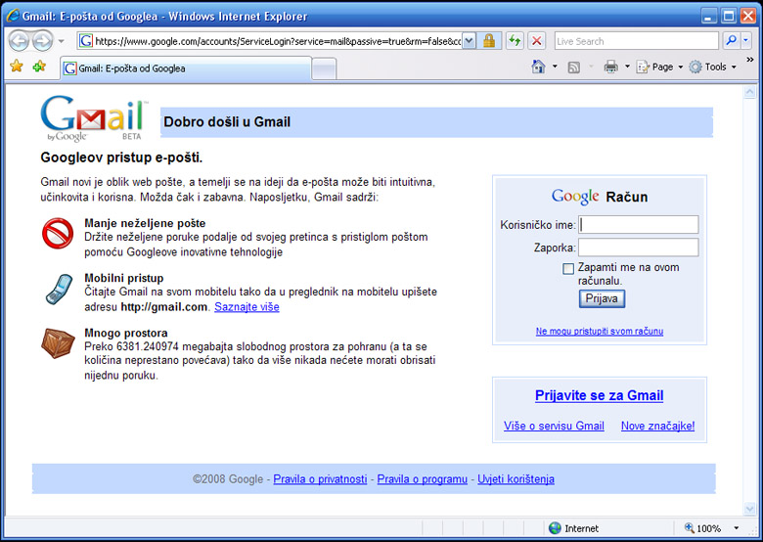Click the no-spam prohibited sign icon
The height and width of the screenshot is (542, 763).
(58, 233)
